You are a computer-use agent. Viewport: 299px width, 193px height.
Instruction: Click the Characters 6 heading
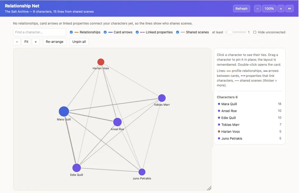[x=227, y=97]
